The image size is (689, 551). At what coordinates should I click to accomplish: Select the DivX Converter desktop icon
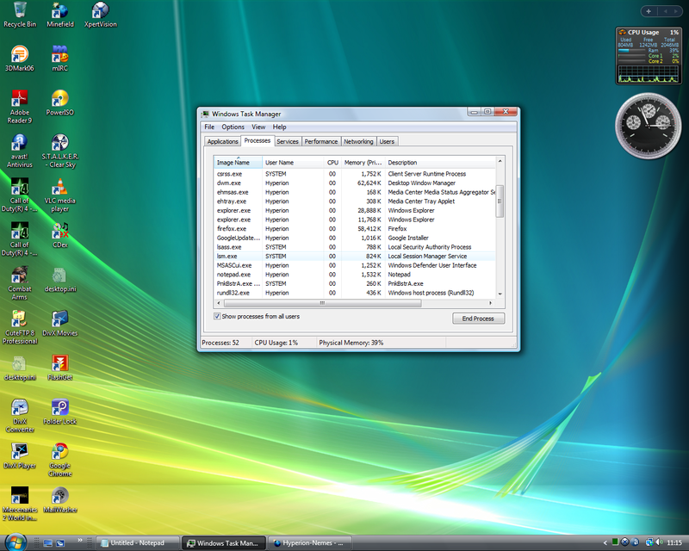coord(20,416)
